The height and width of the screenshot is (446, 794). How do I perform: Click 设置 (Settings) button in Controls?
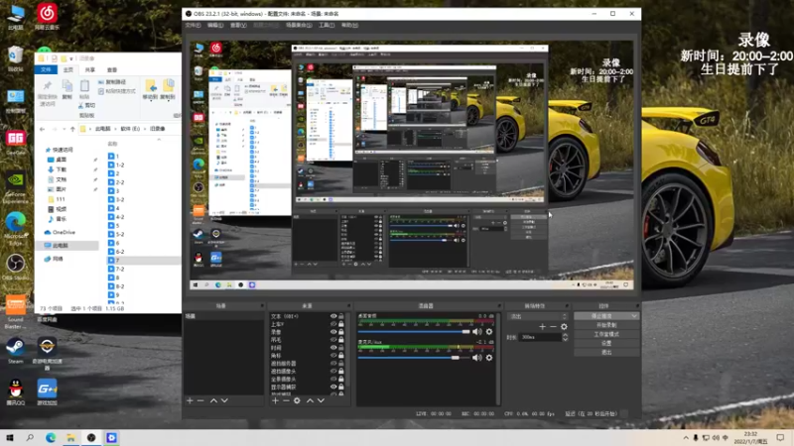click(x=606, y=343)
